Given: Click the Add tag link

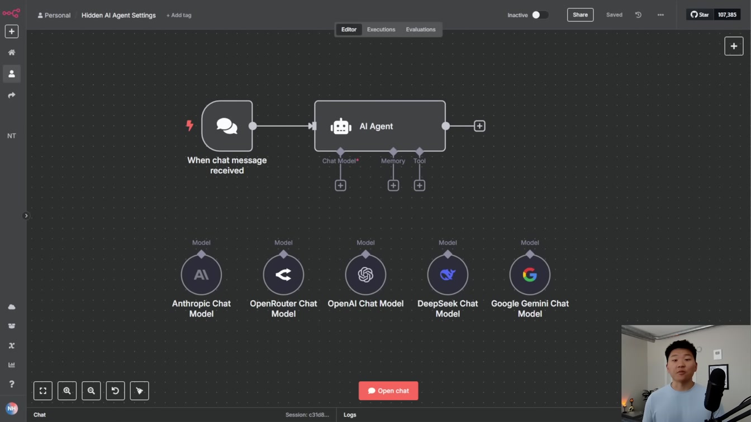Looking at the screenshot, I should pyautogui.click(x=179, y=15).
